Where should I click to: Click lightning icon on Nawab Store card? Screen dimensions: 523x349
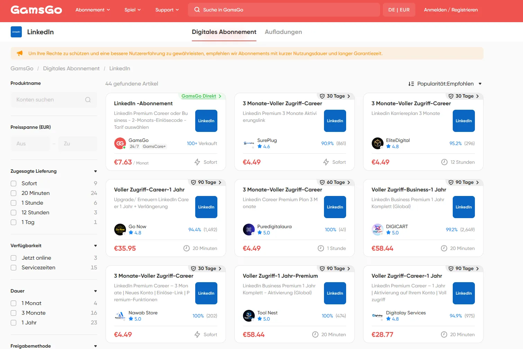pos(197,334)
